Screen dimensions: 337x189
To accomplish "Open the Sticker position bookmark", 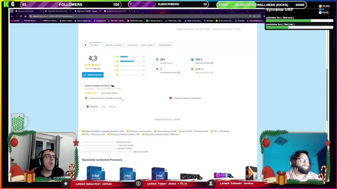I will click(x=66, y=21).
